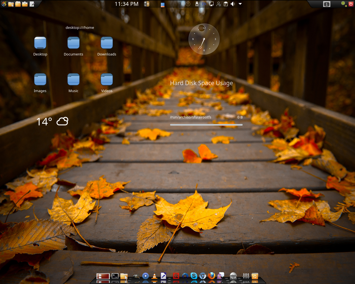The height and width of the screenshot is (284, 355).
Task: Open FileZilla from the dock
Action: pos(176,276)
